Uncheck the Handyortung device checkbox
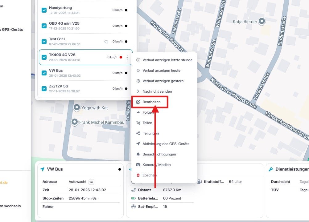This screenshot has height=222, width=309. [44, 10]
